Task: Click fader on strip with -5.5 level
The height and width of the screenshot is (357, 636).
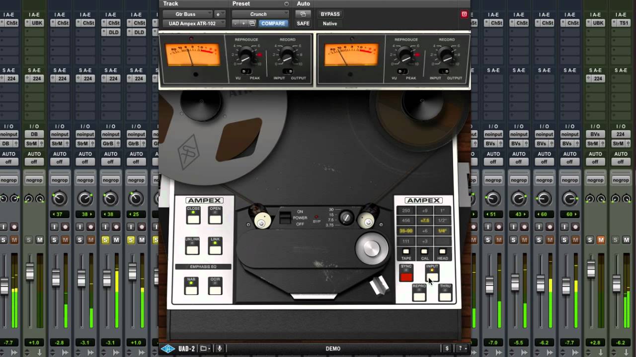Action: coord(515,282)
